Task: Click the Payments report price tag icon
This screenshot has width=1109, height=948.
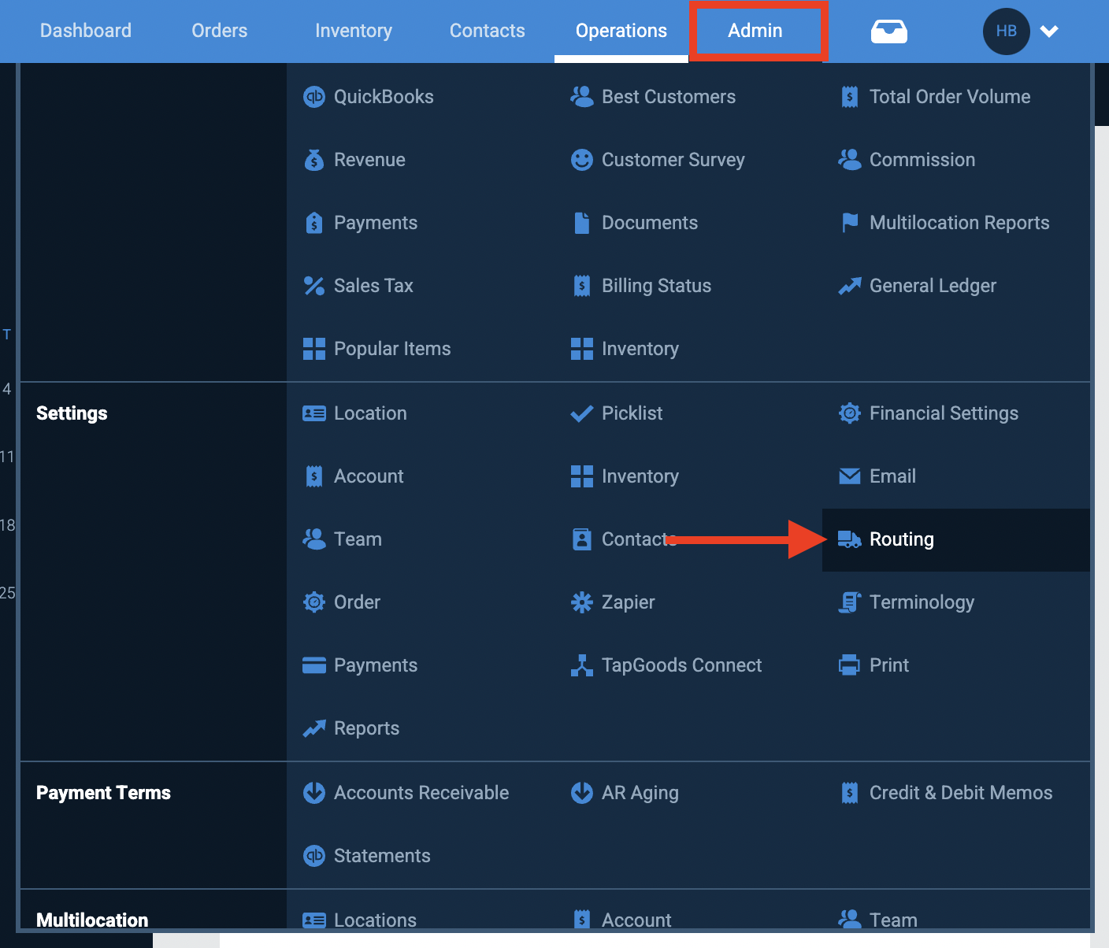Action: pos(314,223)
